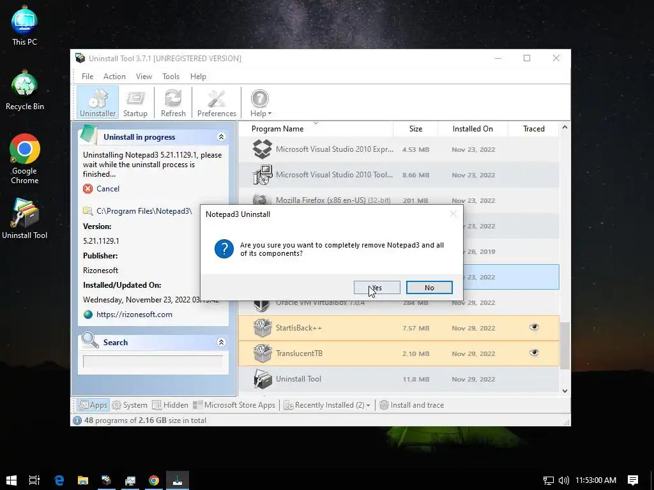Open Google Chrome desktop shortcut

(x=25, y=159)
